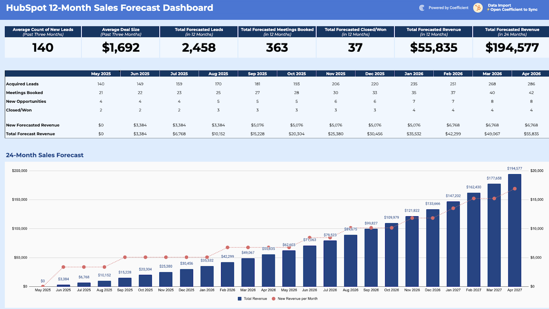Click the May 2025 table column header

coord(101,74)
